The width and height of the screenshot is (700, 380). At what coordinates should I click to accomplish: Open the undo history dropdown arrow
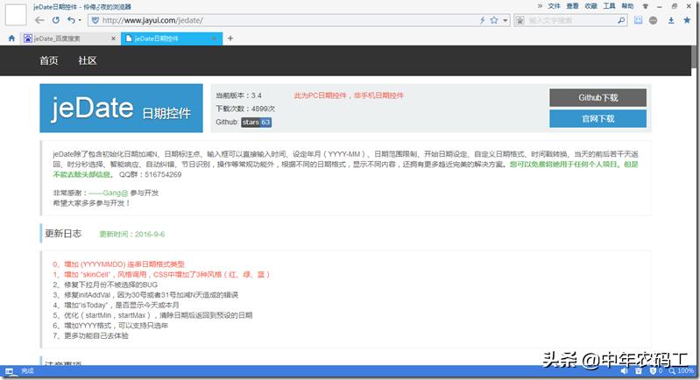click(x=80, y=20)
